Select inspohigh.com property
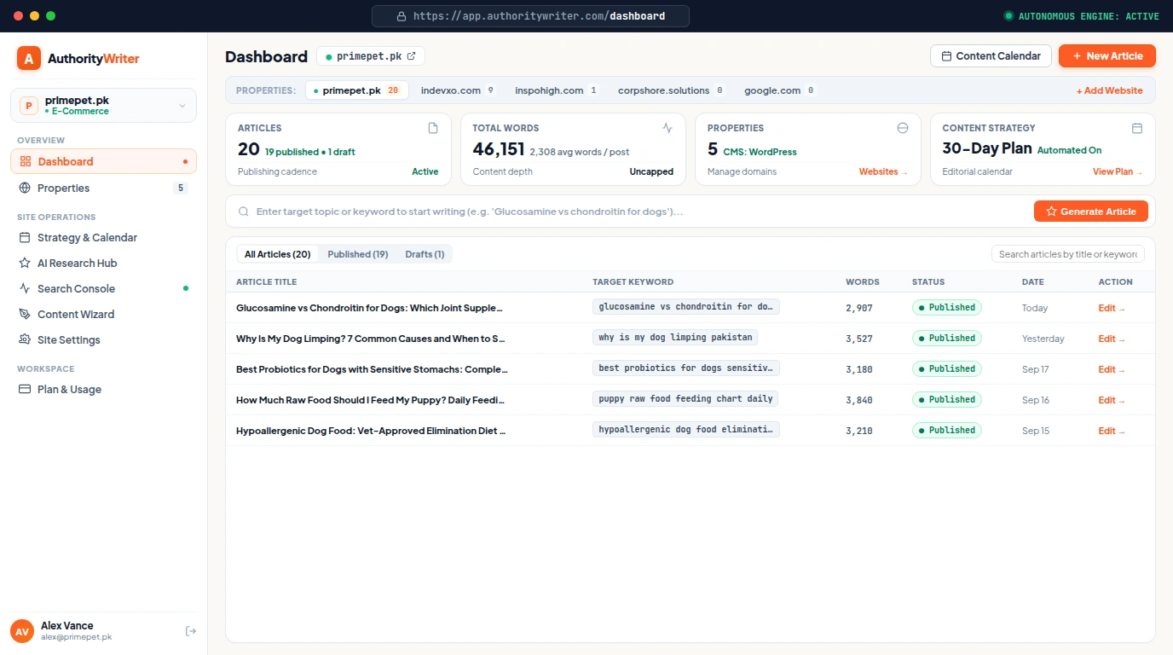Screen dimensions: 1173x655 click(557, 90)
